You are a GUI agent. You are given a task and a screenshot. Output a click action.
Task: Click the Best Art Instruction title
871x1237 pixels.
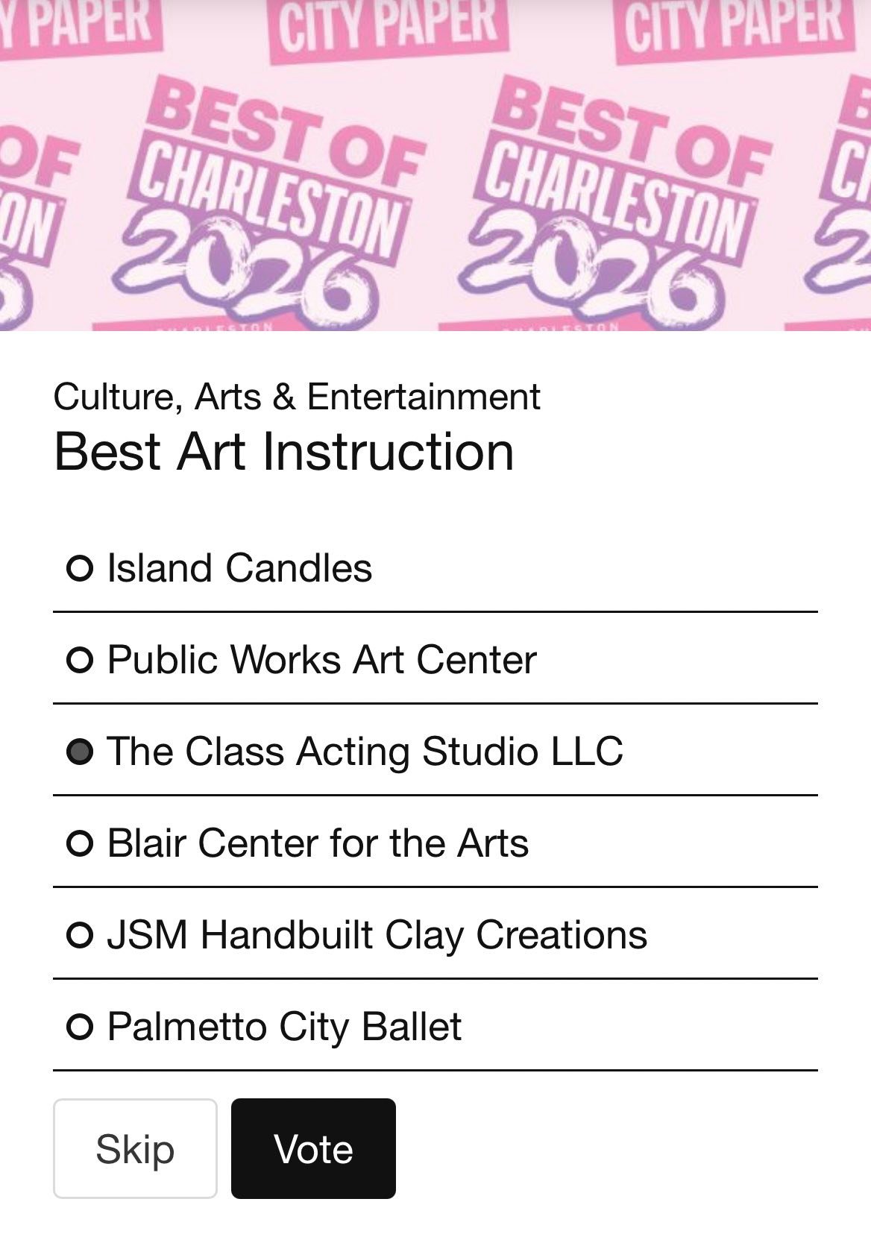[283, 452]
